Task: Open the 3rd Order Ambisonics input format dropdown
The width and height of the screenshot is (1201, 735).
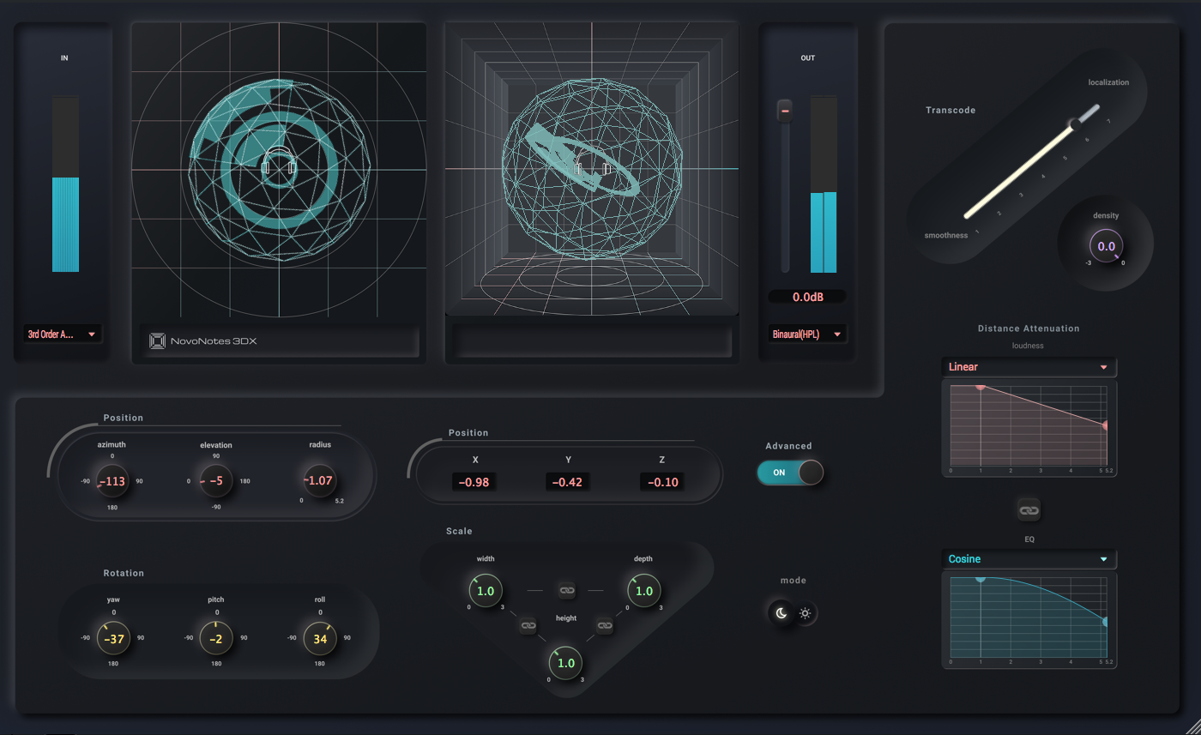Action: (x=63, y=334)
